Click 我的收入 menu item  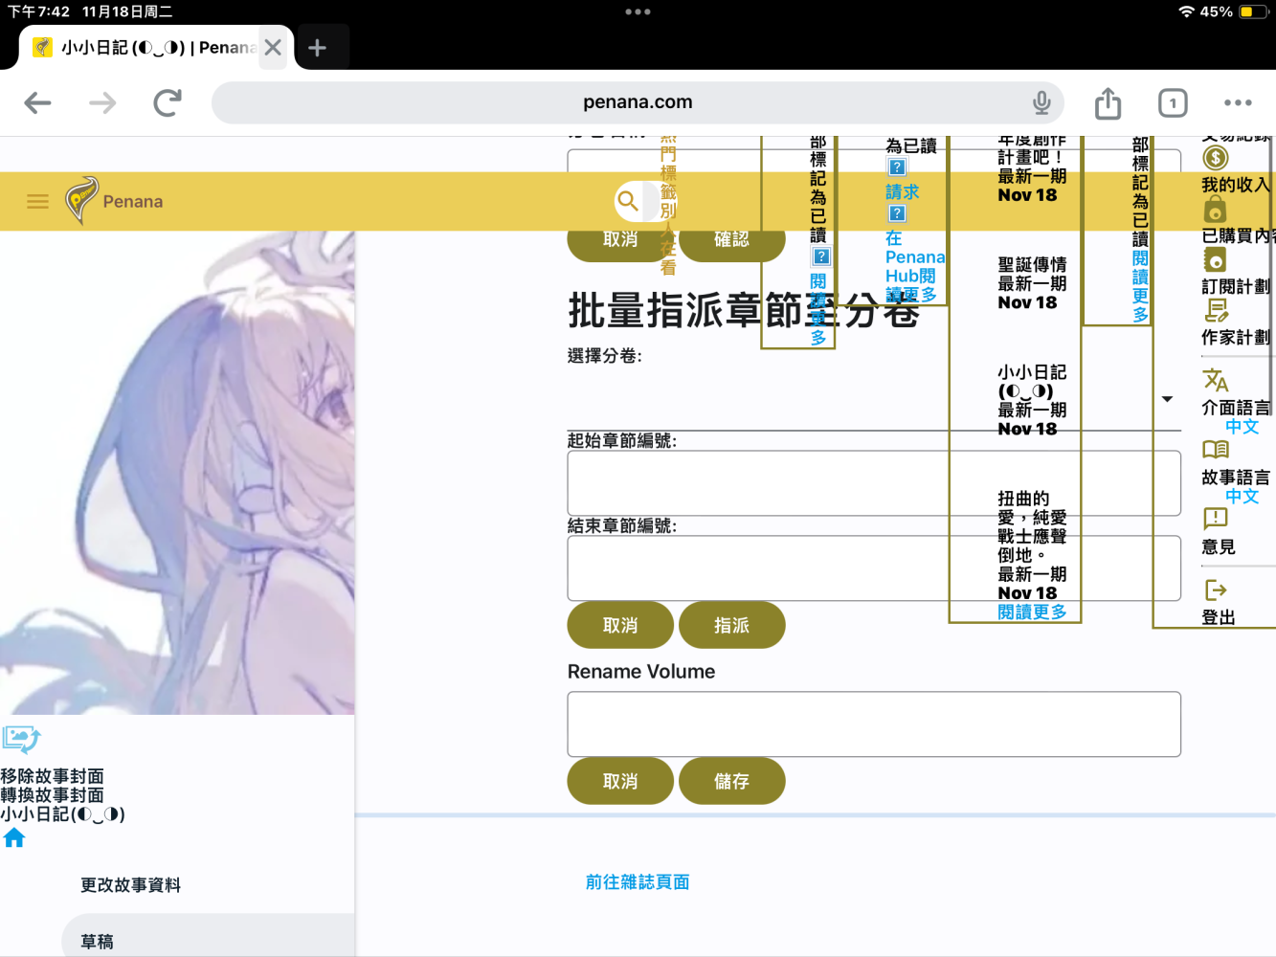1236,185
